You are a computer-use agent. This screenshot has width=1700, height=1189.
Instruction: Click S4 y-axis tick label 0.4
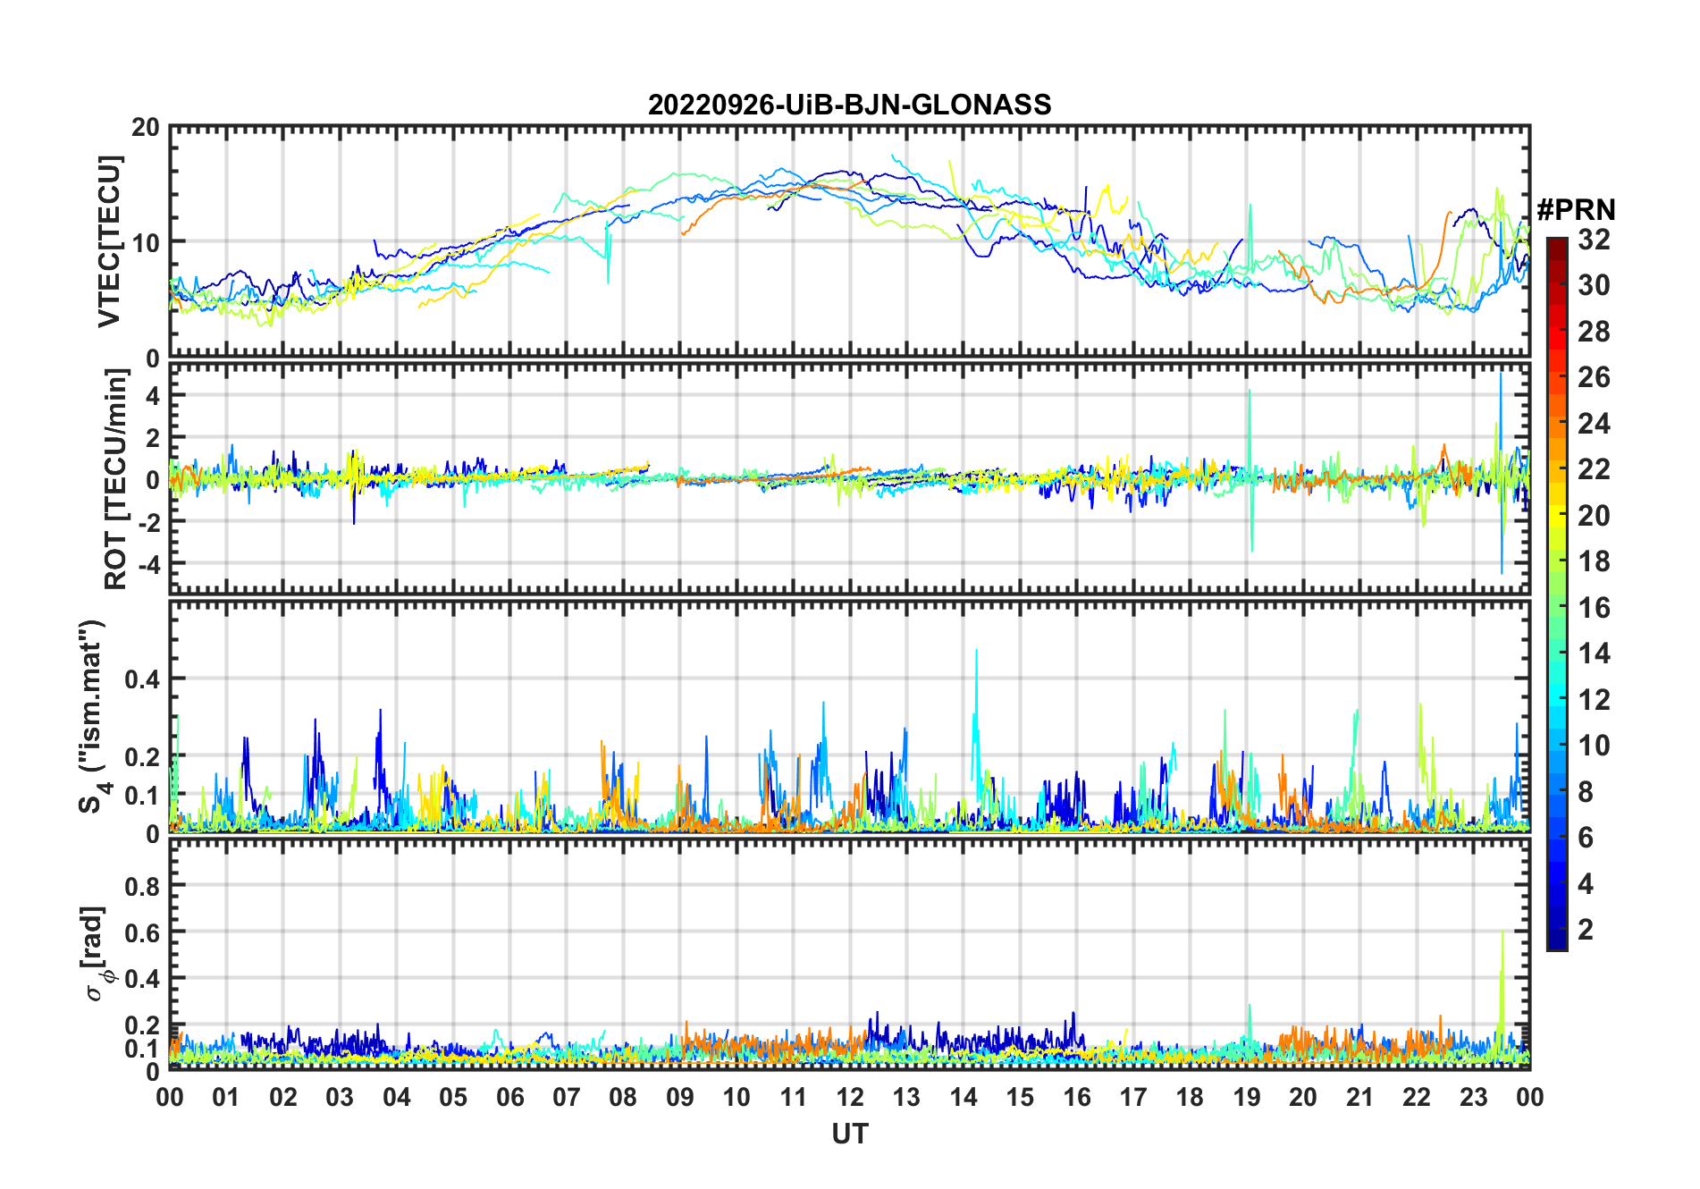coord(143,679)
